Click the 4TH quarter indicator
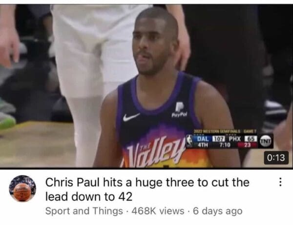The width and height of the screenshot is (293, 225). pyautogui.click(x=203, y=144)
